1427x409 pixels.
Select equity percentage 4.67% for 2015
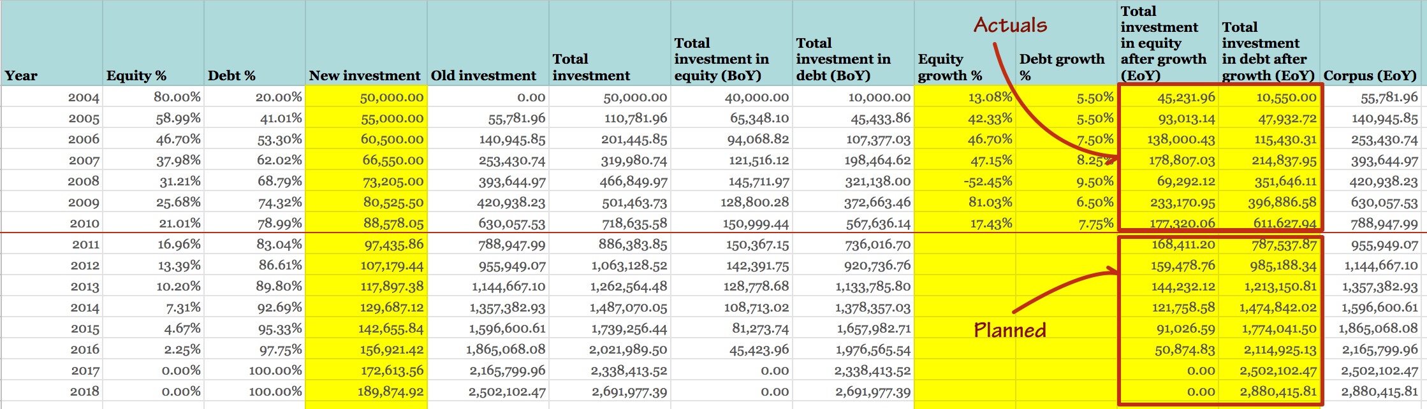pyautogui.click(x=153, y=328)
